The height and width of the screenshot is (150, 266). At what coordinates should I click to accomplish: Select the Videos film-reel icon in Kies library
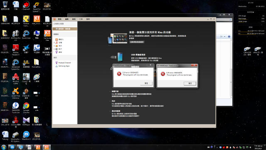(57, 49)
